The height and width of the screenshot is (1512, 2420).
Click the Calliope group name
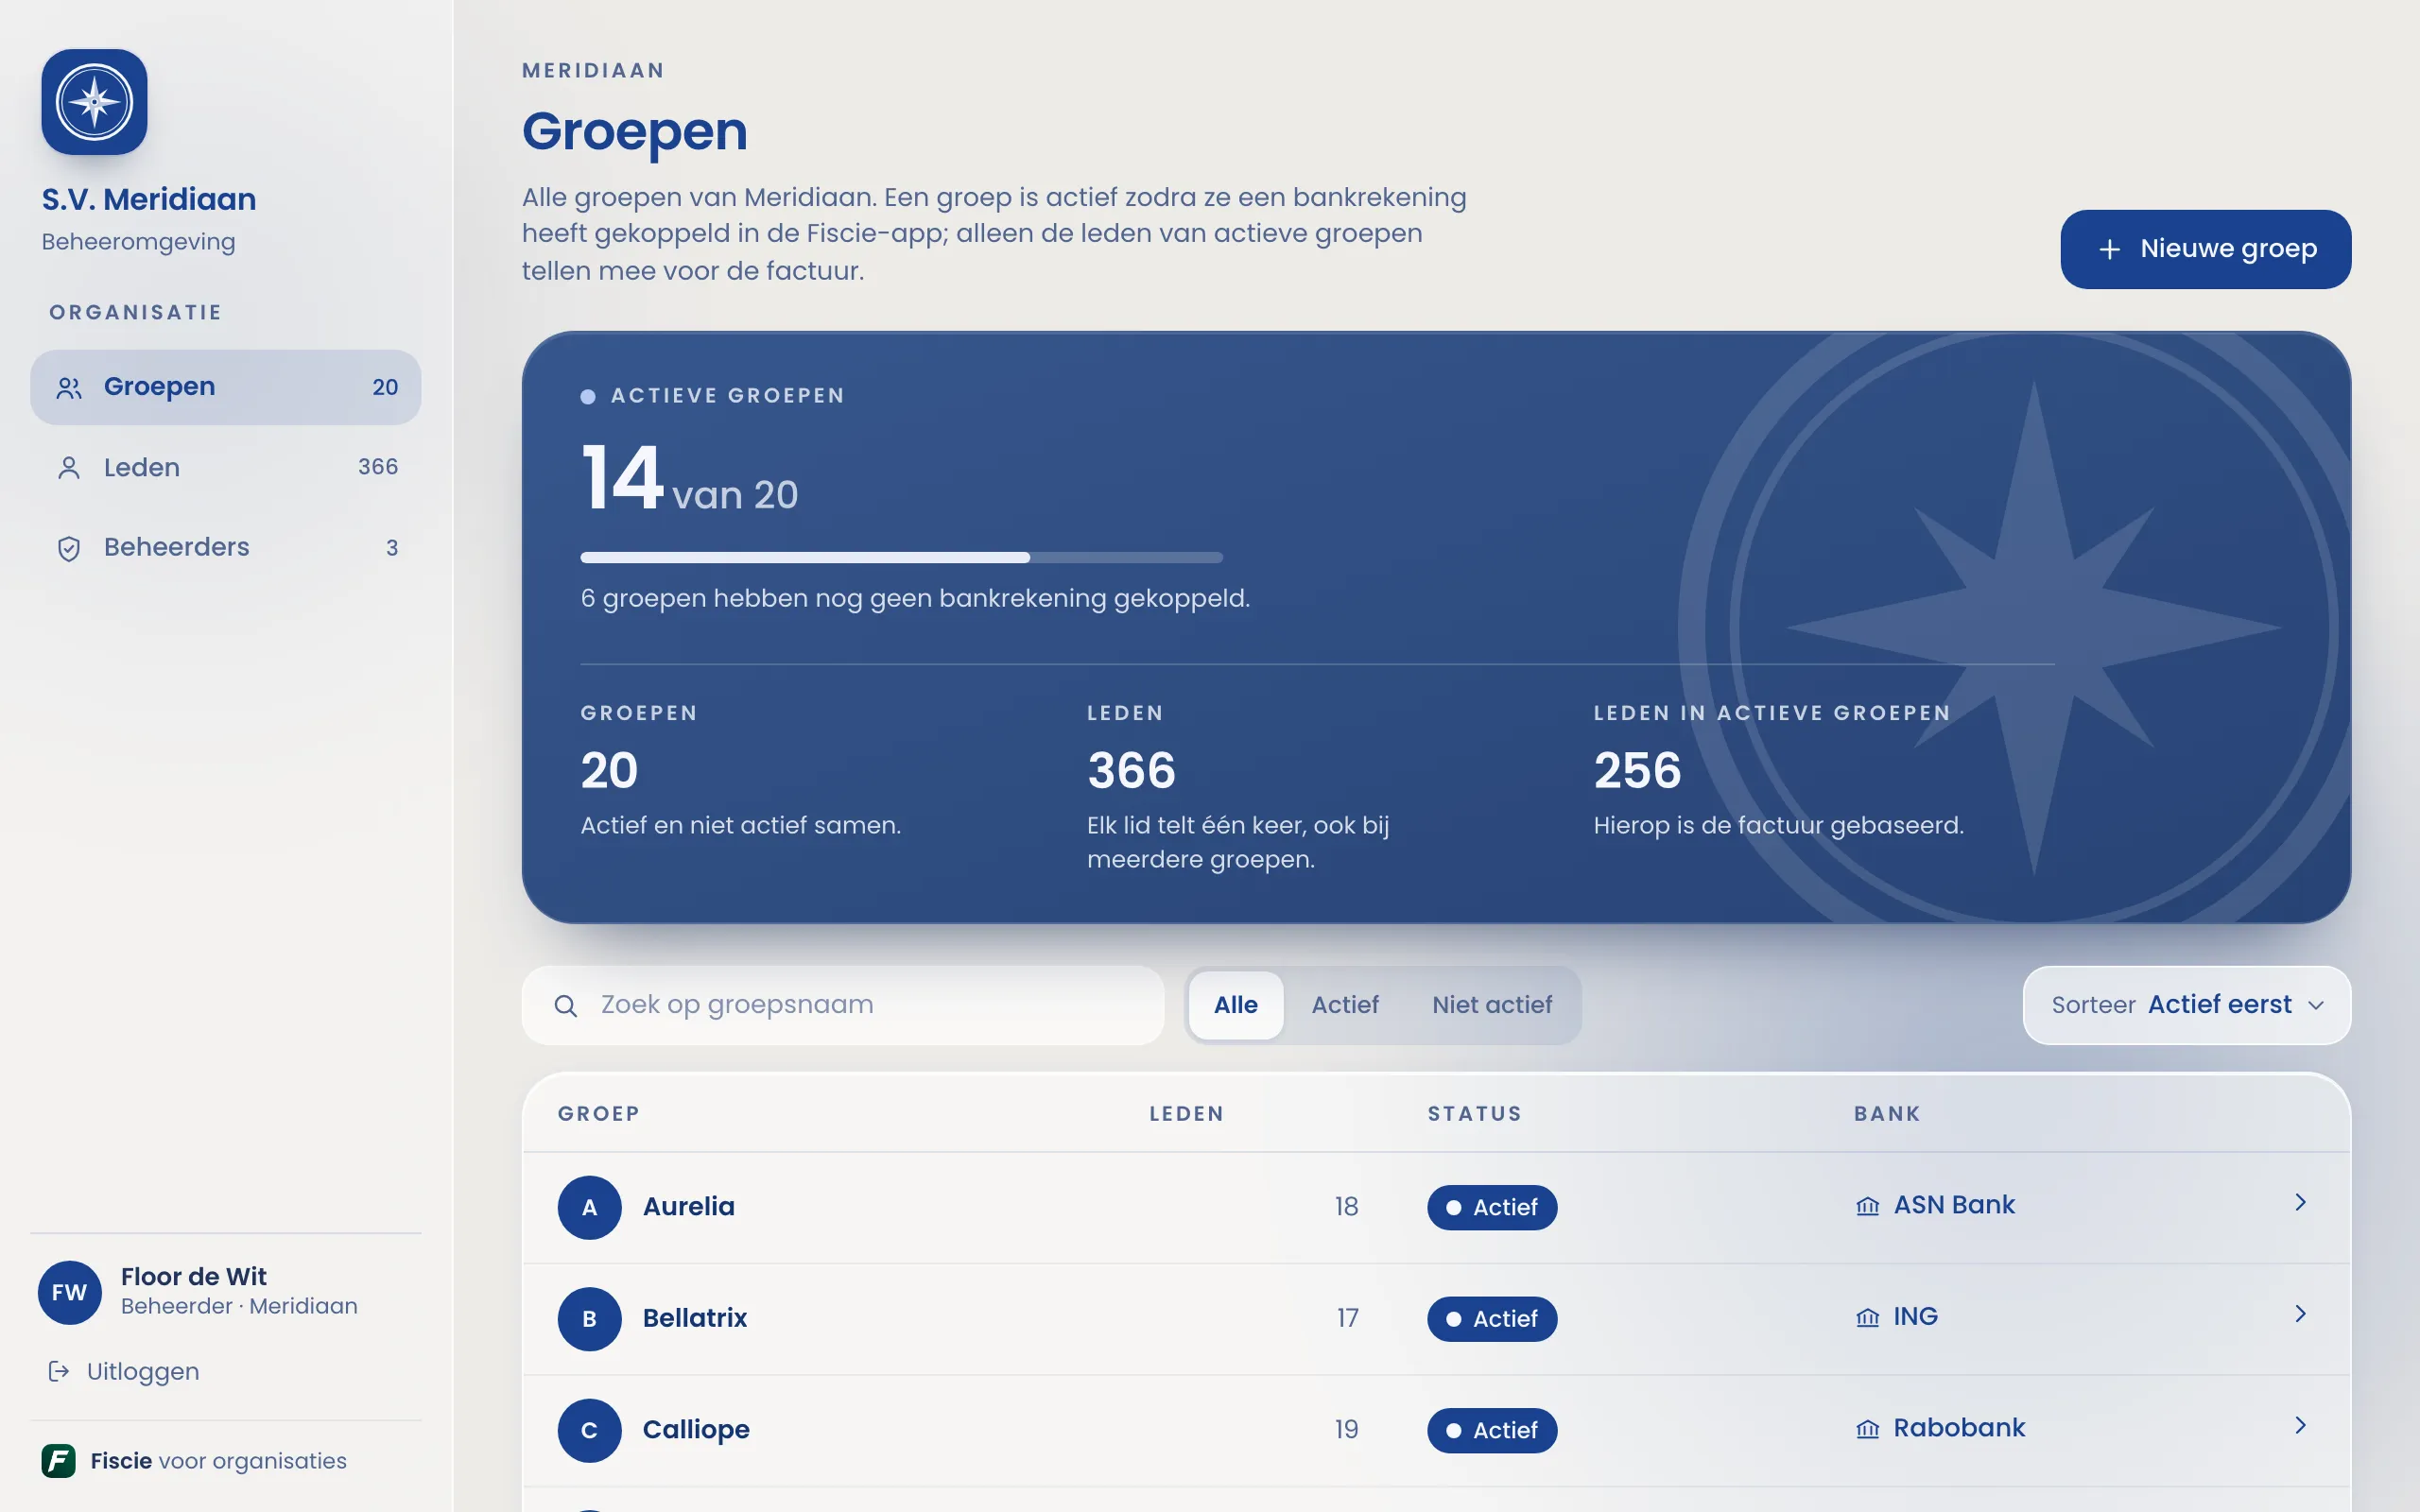pos(696,1430)
